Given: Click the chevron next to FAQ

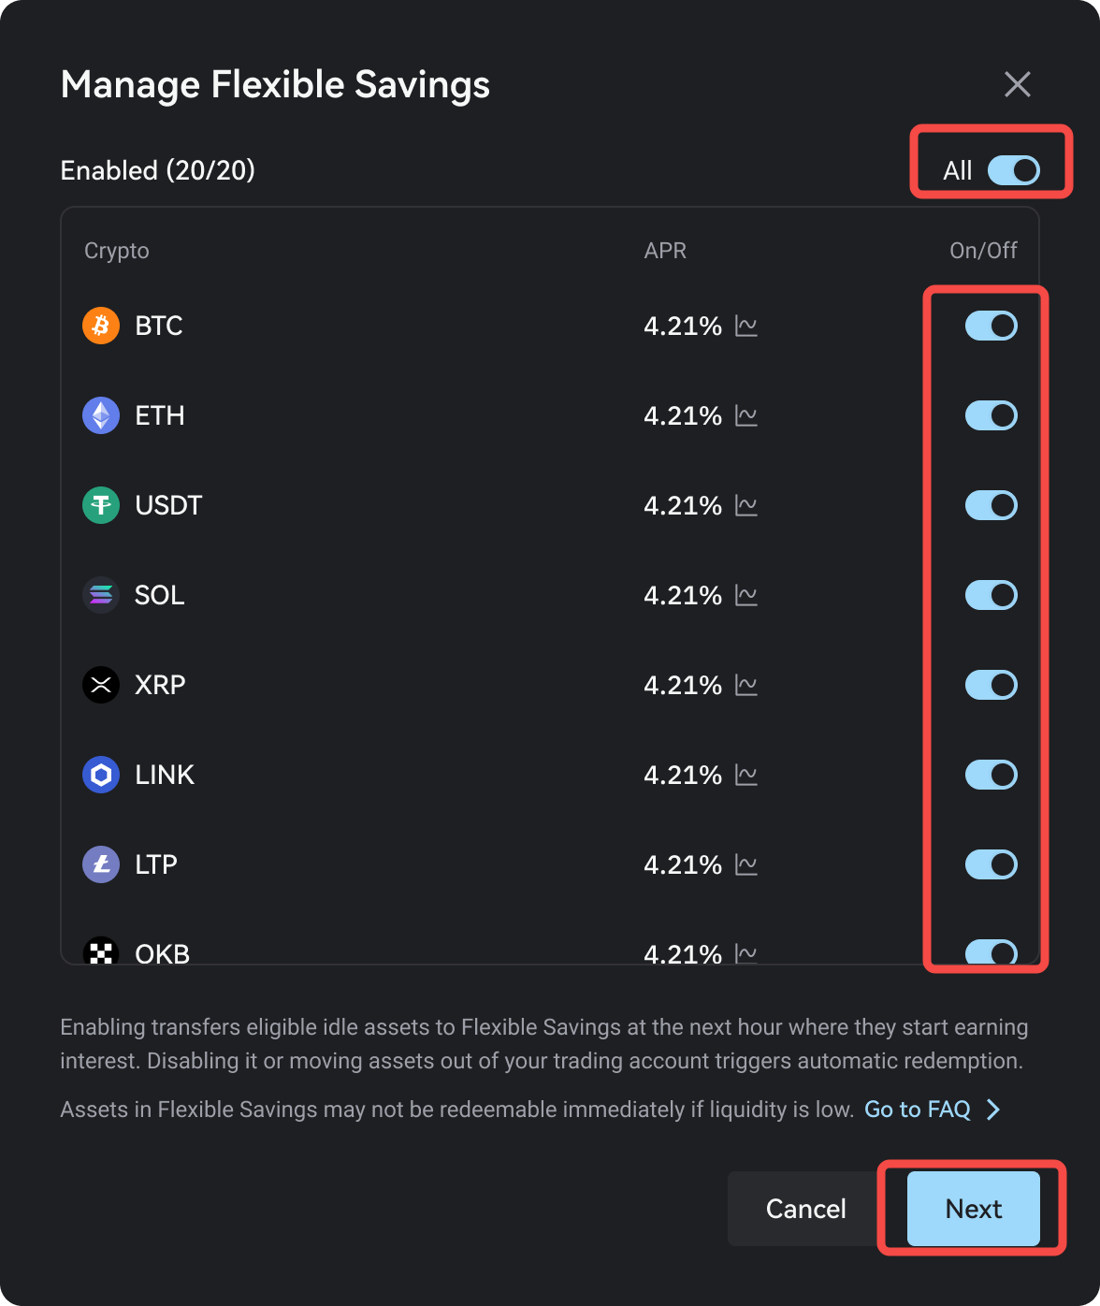Looking at the screenshot, I should click(x=993, y=1110).
